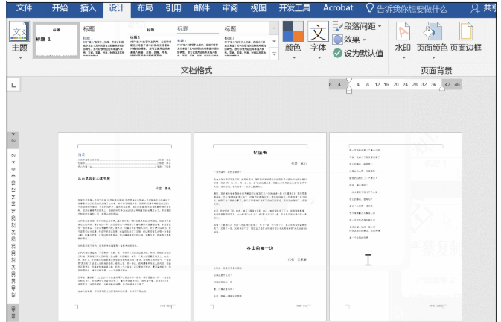Select the first style set thumbnail in the gallery
501x322 pixels.
point(57,41)
